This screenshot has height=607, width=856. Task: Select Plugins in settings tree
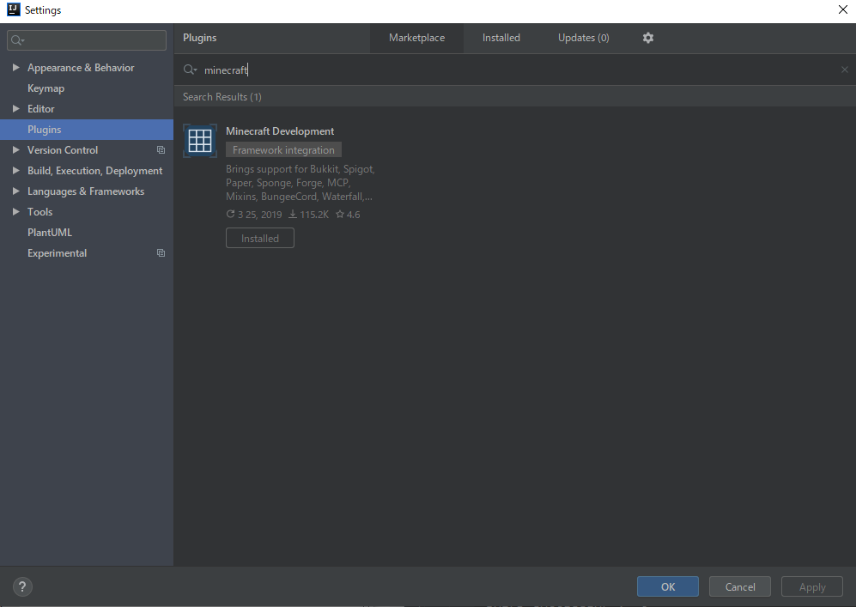pyautogui.click(x=87, y=130)
